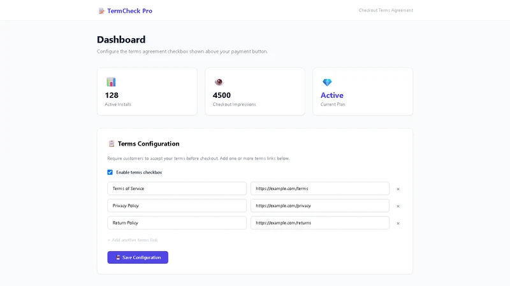The width and height of the screenshot is (510, 286).
Task: Click the Checkout Impressions caption
Action: coord(234,104)
